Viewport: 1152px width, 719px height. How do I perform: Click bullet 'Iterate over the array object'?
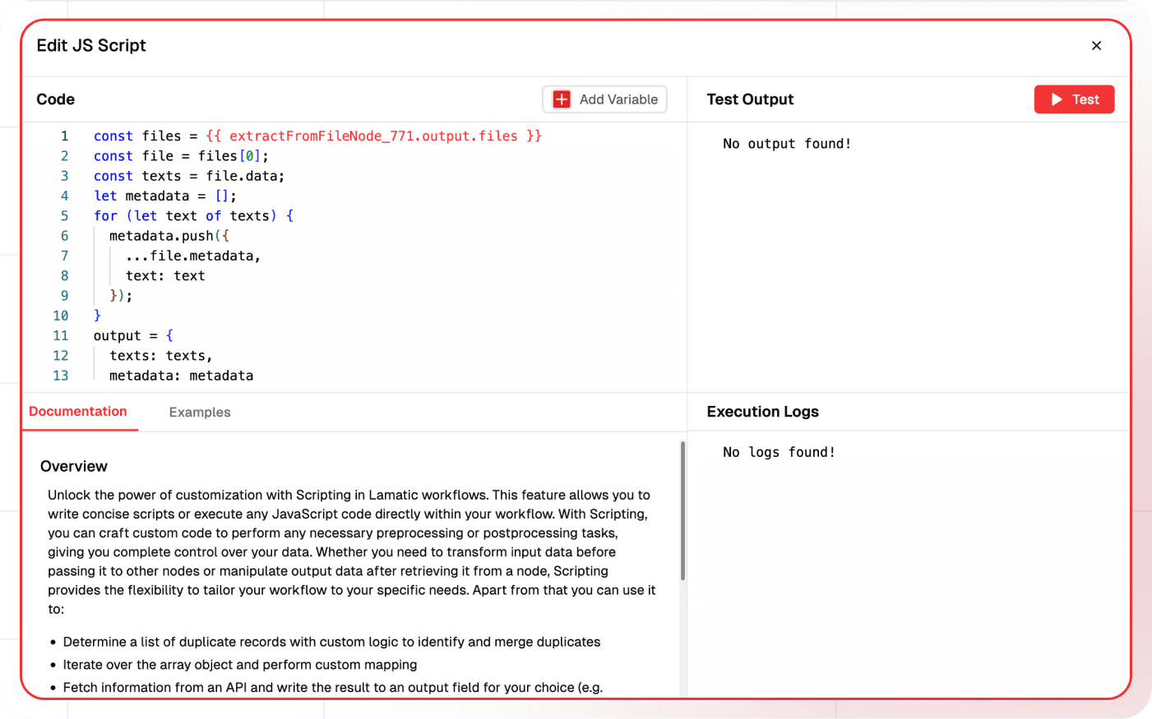240,665
